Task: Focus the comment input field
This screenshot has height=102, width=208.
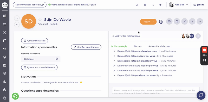Action: pyautogui.click(x=156, y=90)
